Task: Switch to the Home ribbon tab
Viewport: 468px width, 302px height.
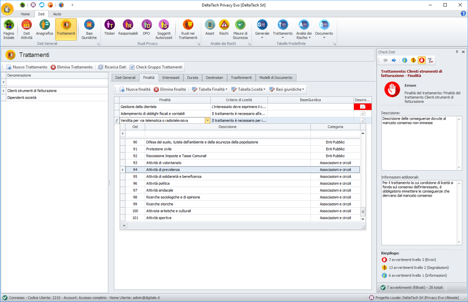Action: coord(25,14)
